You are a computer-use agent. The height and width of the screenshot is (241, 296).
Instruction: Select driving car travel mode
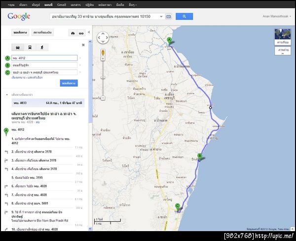18,47
